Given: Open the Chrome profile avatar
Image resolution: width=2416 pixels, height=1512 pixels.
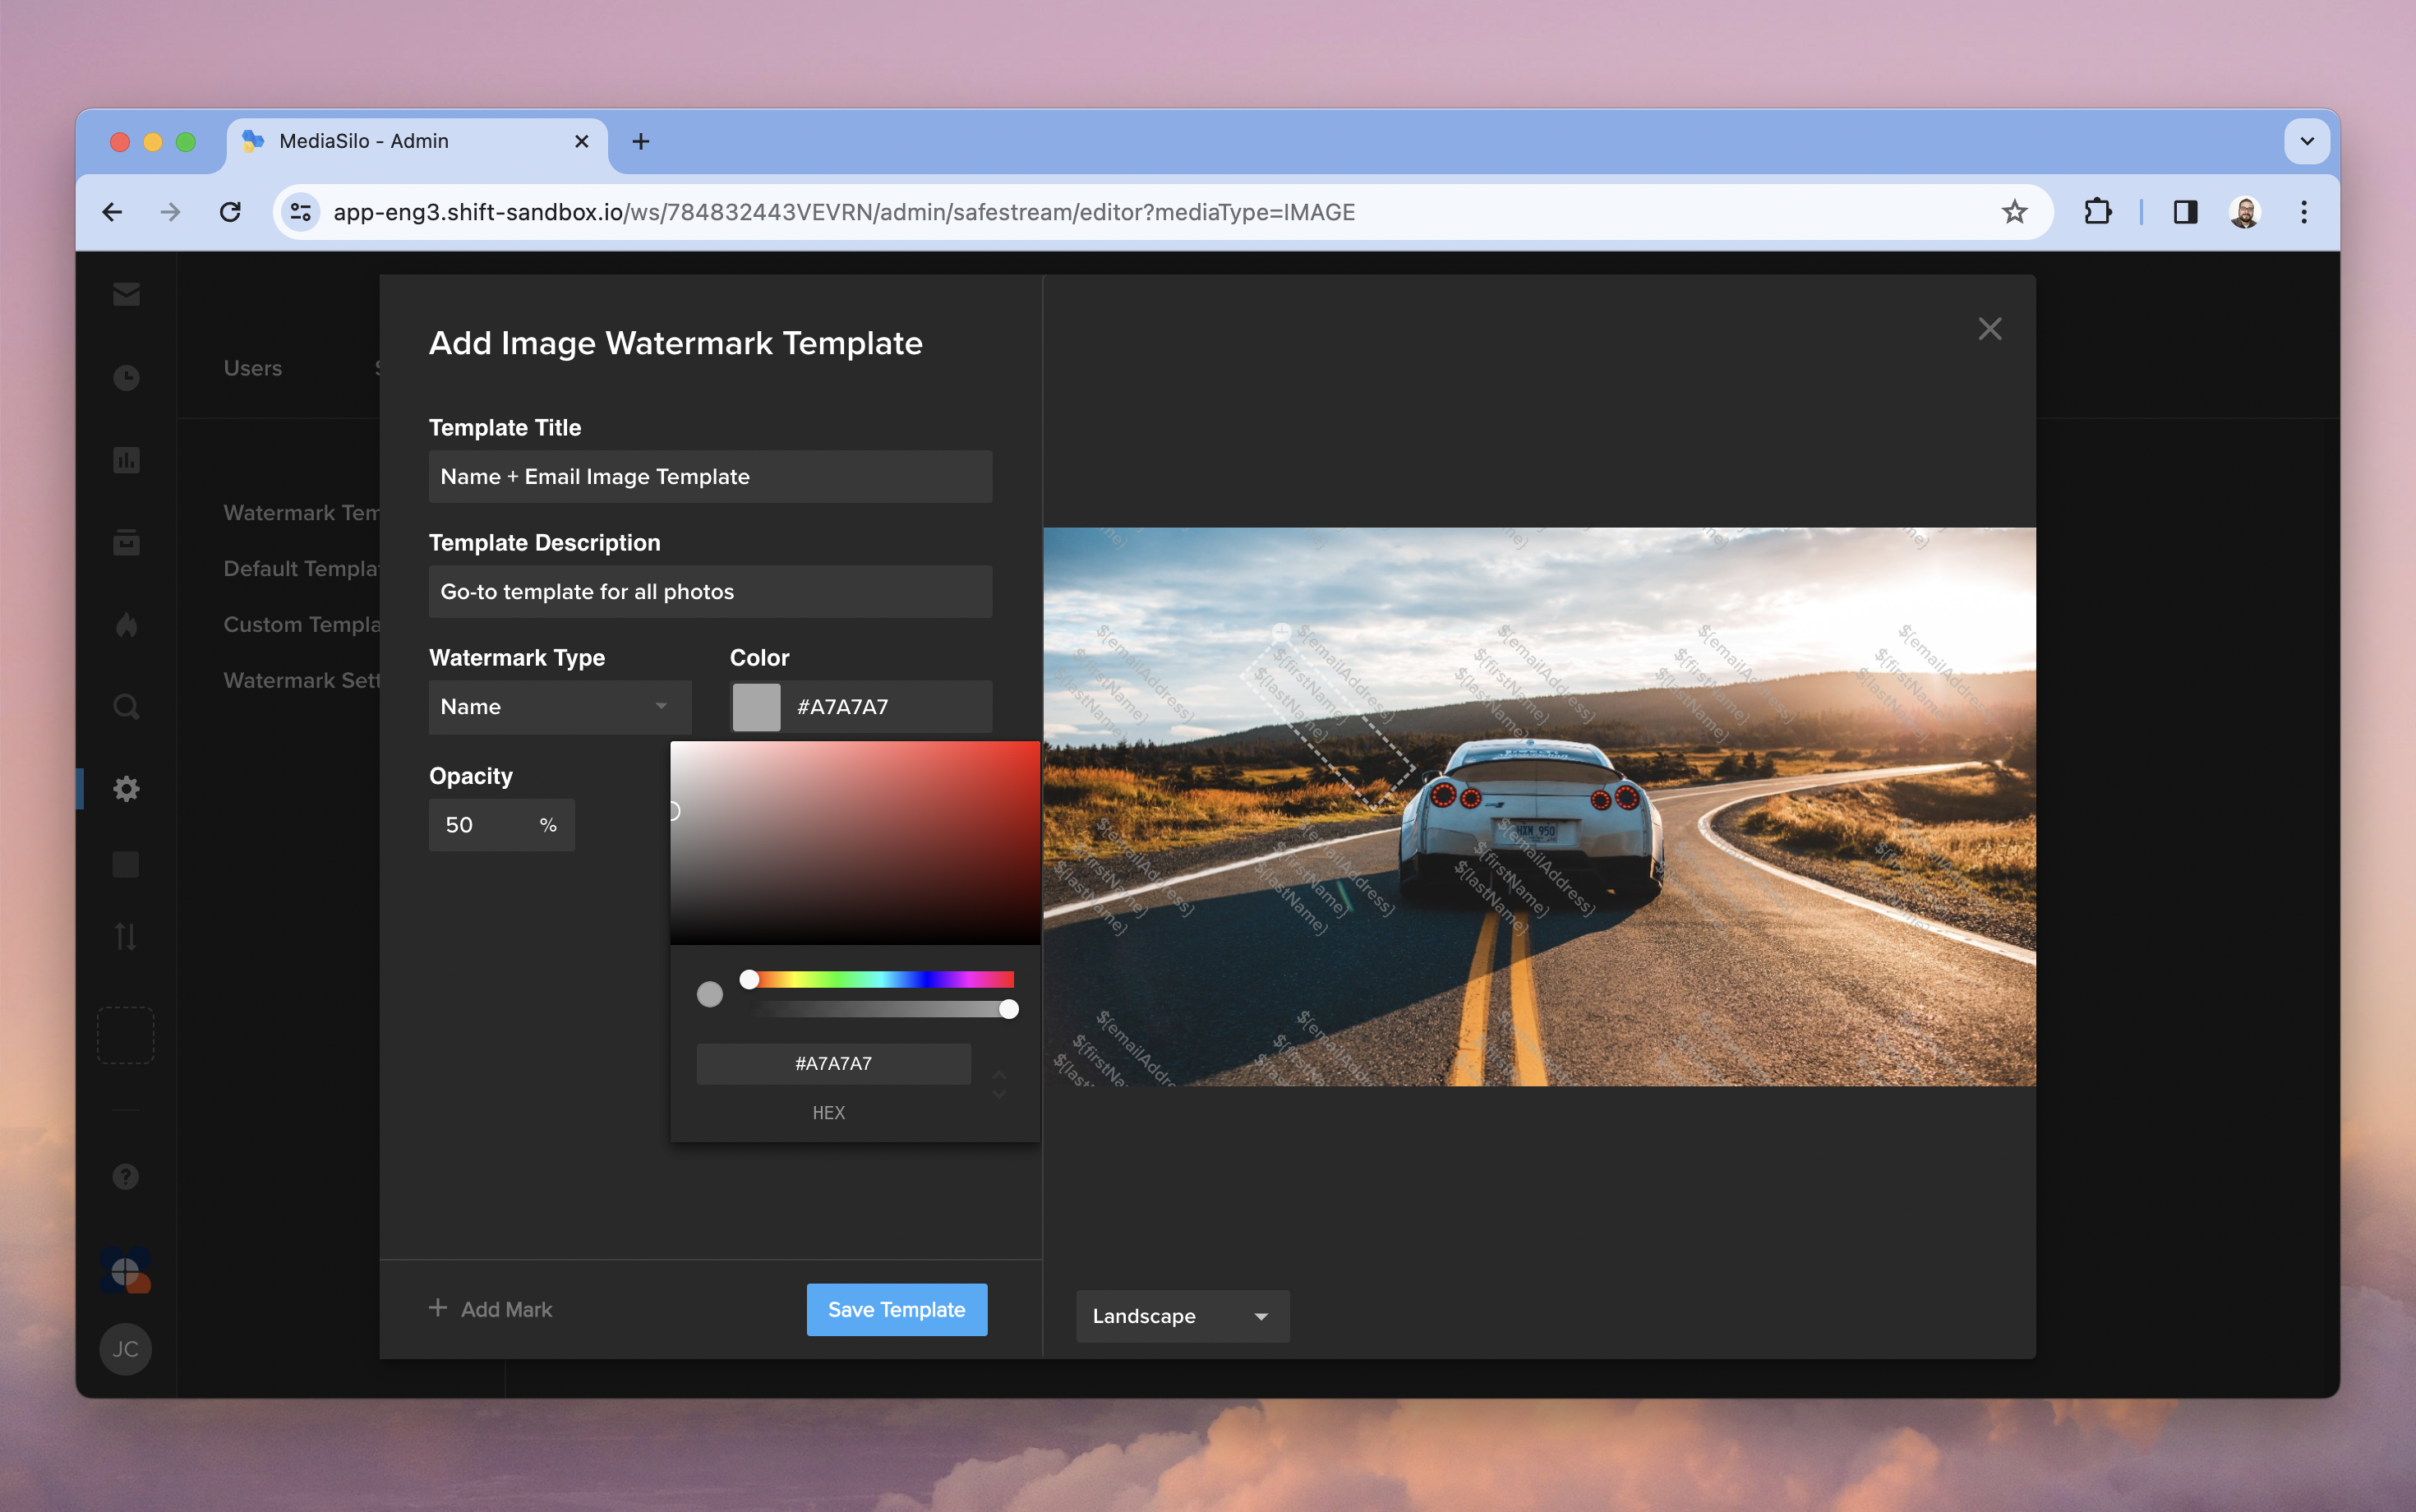Looking at the screenshot, I should [2245, 212].
